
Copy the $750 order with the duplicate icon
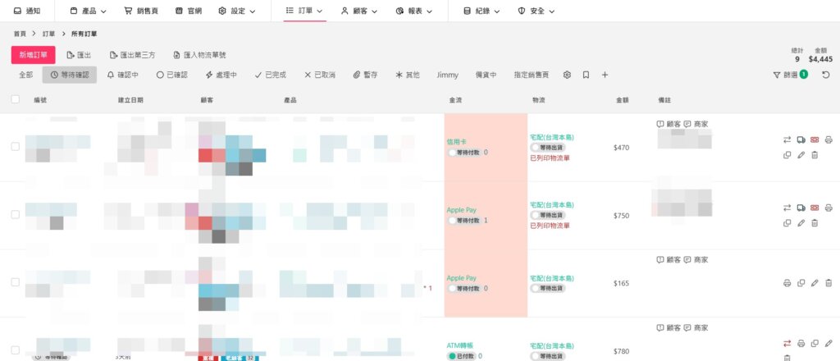(x=787, y=223)
